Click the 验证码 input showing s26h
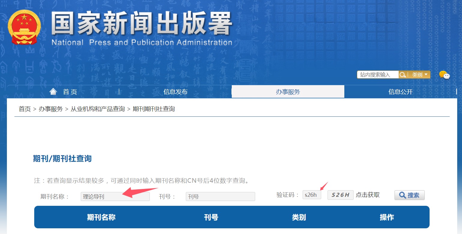This screenshot has height=234, width=462. click(x=312, y=195)
